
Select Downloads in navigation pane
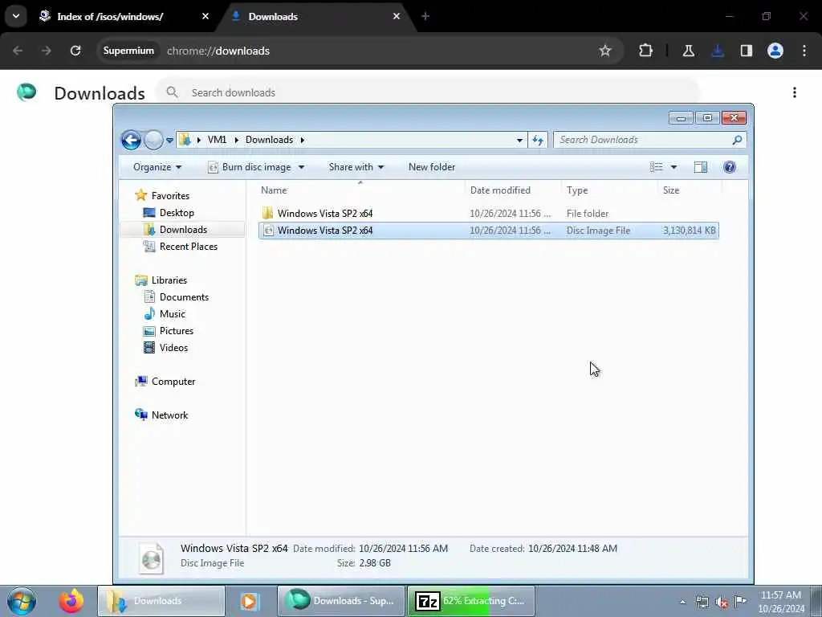[183, 229]
